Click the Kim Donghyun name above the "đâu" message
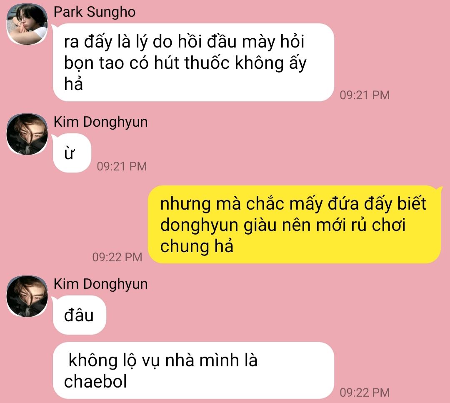Screen dimensions: 450x403 pyautogui.click(x=100, y=284)
